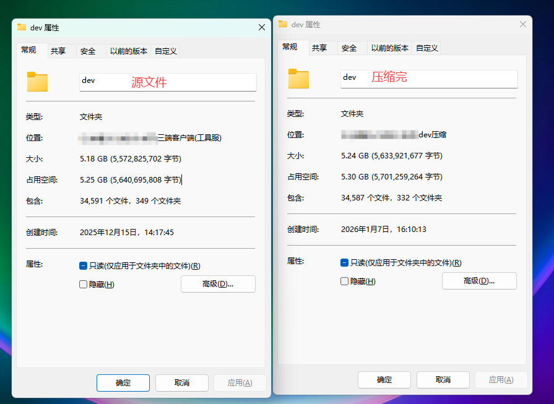The width and height of the screenshot is (554, 404).
Task: Click the large folder icon in 源文件 dialog
Action: (37, 82)
